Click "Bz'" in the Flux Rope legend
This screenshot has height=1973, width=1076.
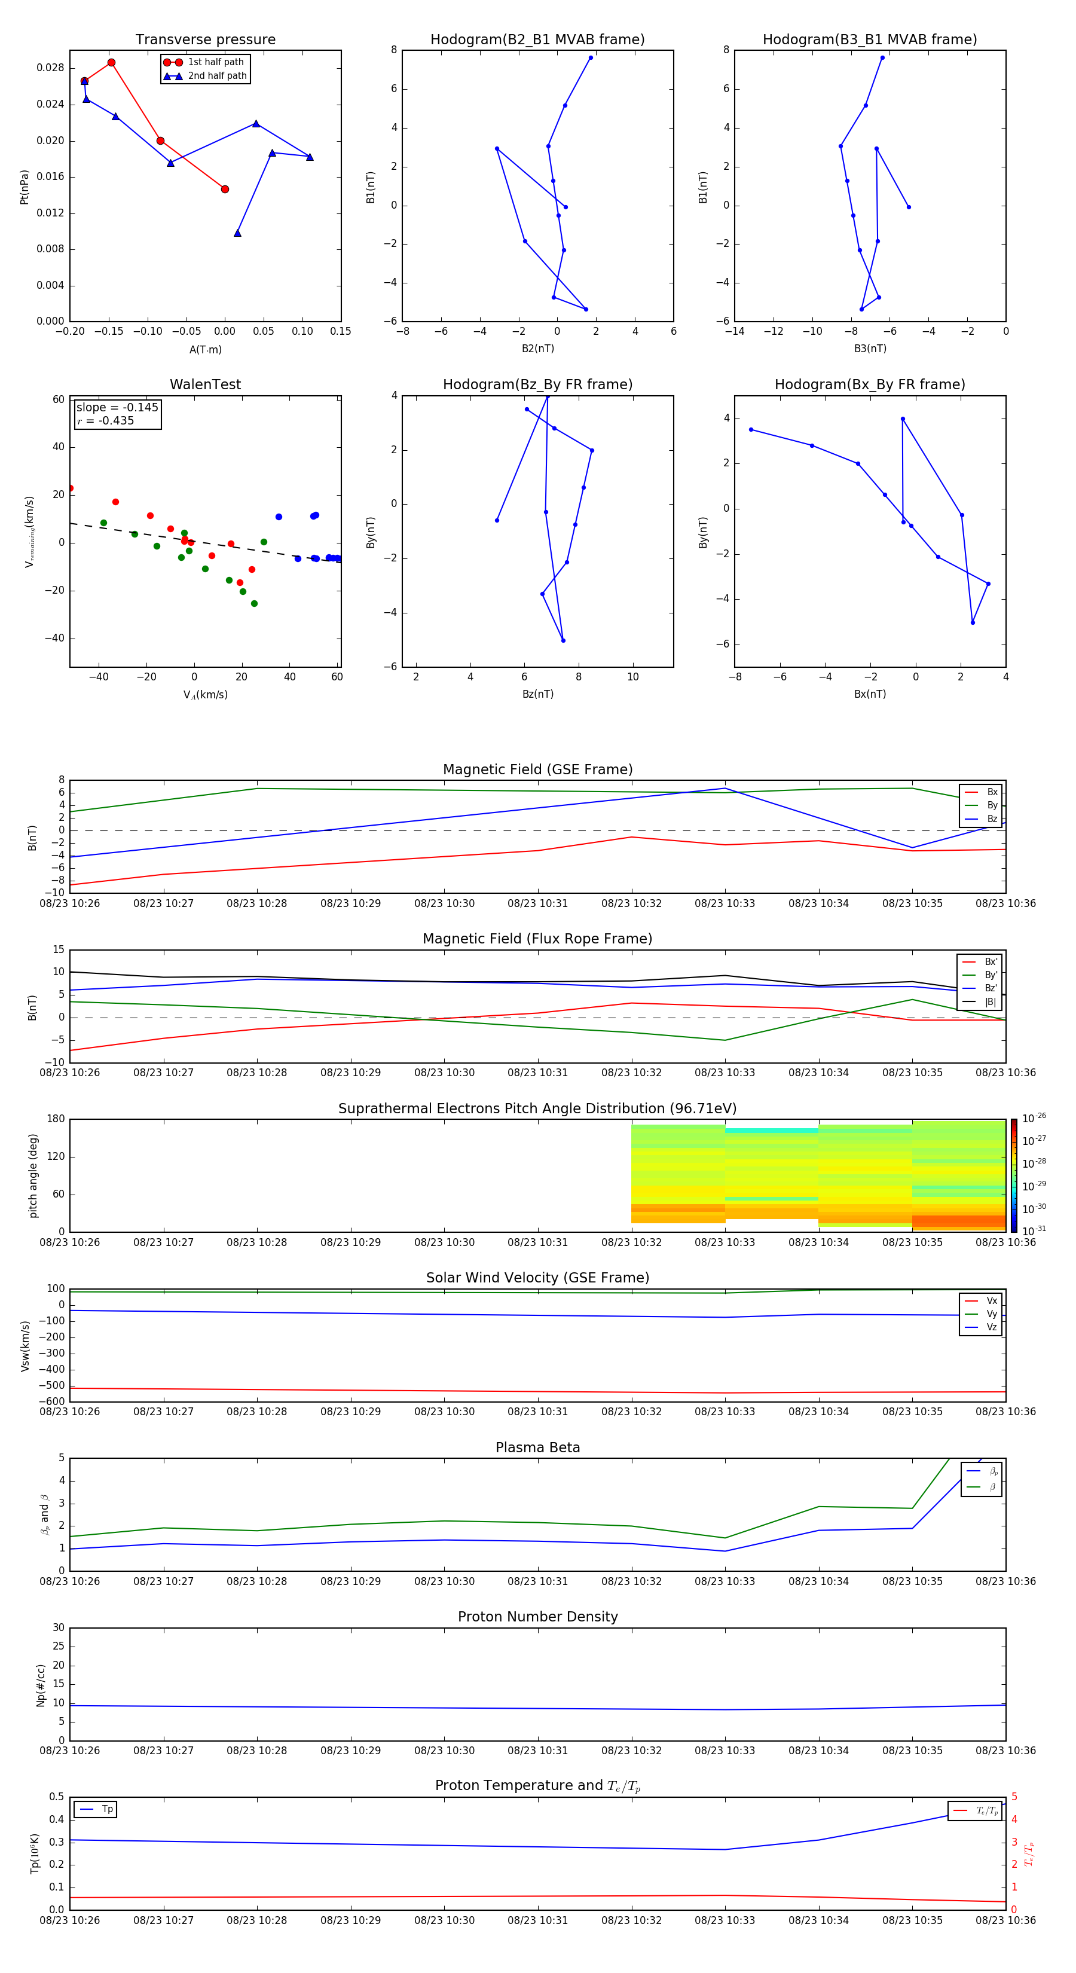(x=991, y=988)
